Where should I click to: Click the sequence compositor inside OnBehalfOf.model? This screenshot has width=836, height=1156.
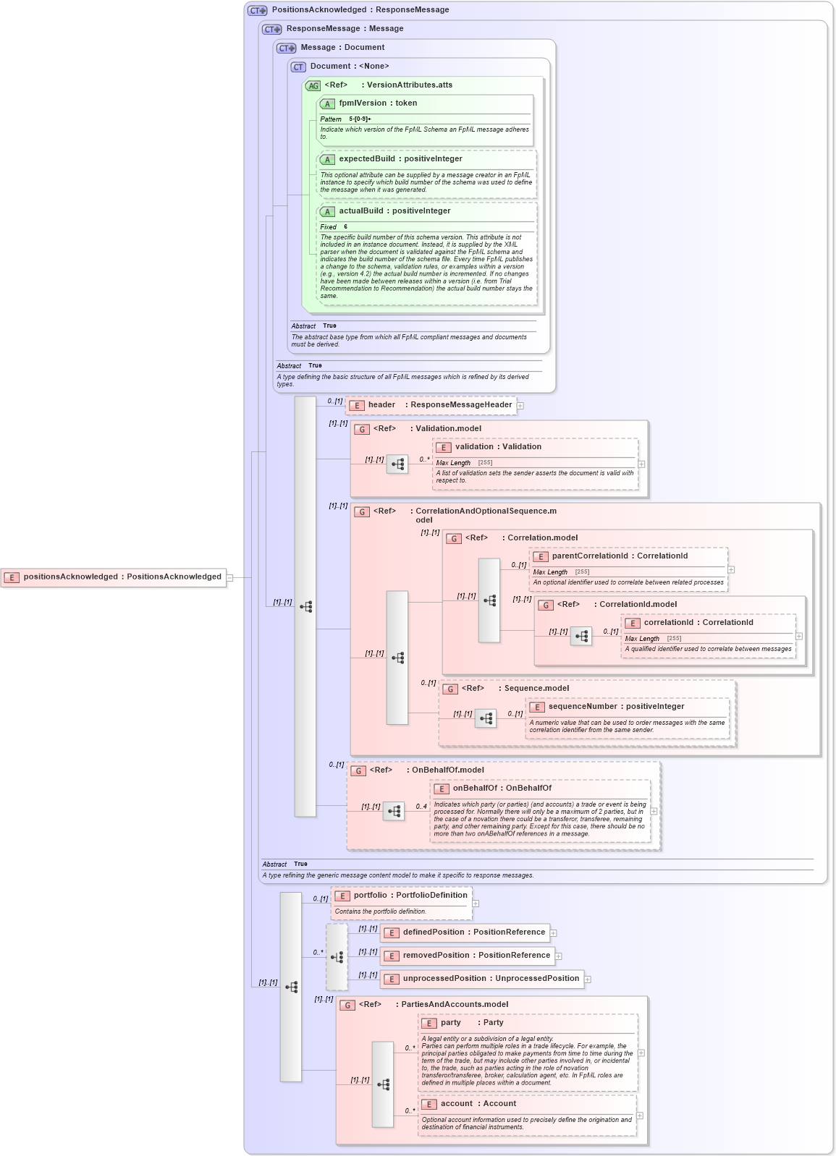click(394, 812)
